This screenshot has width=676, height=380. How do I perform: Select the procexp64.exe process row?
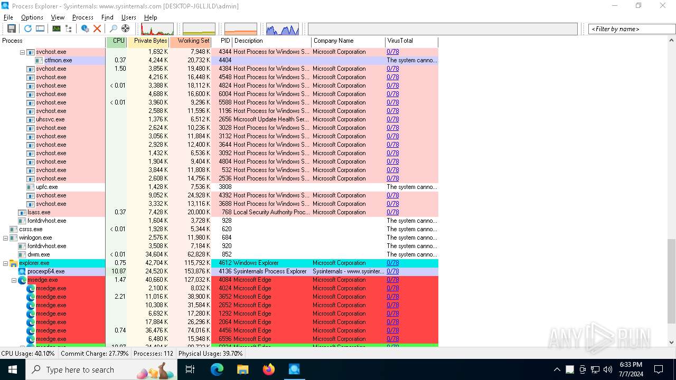[x=219, y=271]
